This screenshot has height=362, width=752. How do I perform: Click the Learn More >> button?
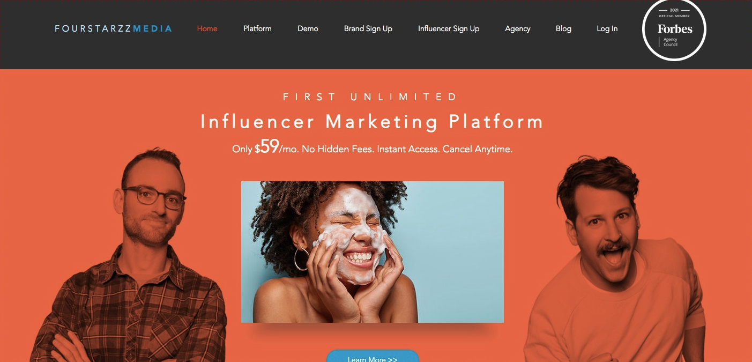[x=373, y=357]
